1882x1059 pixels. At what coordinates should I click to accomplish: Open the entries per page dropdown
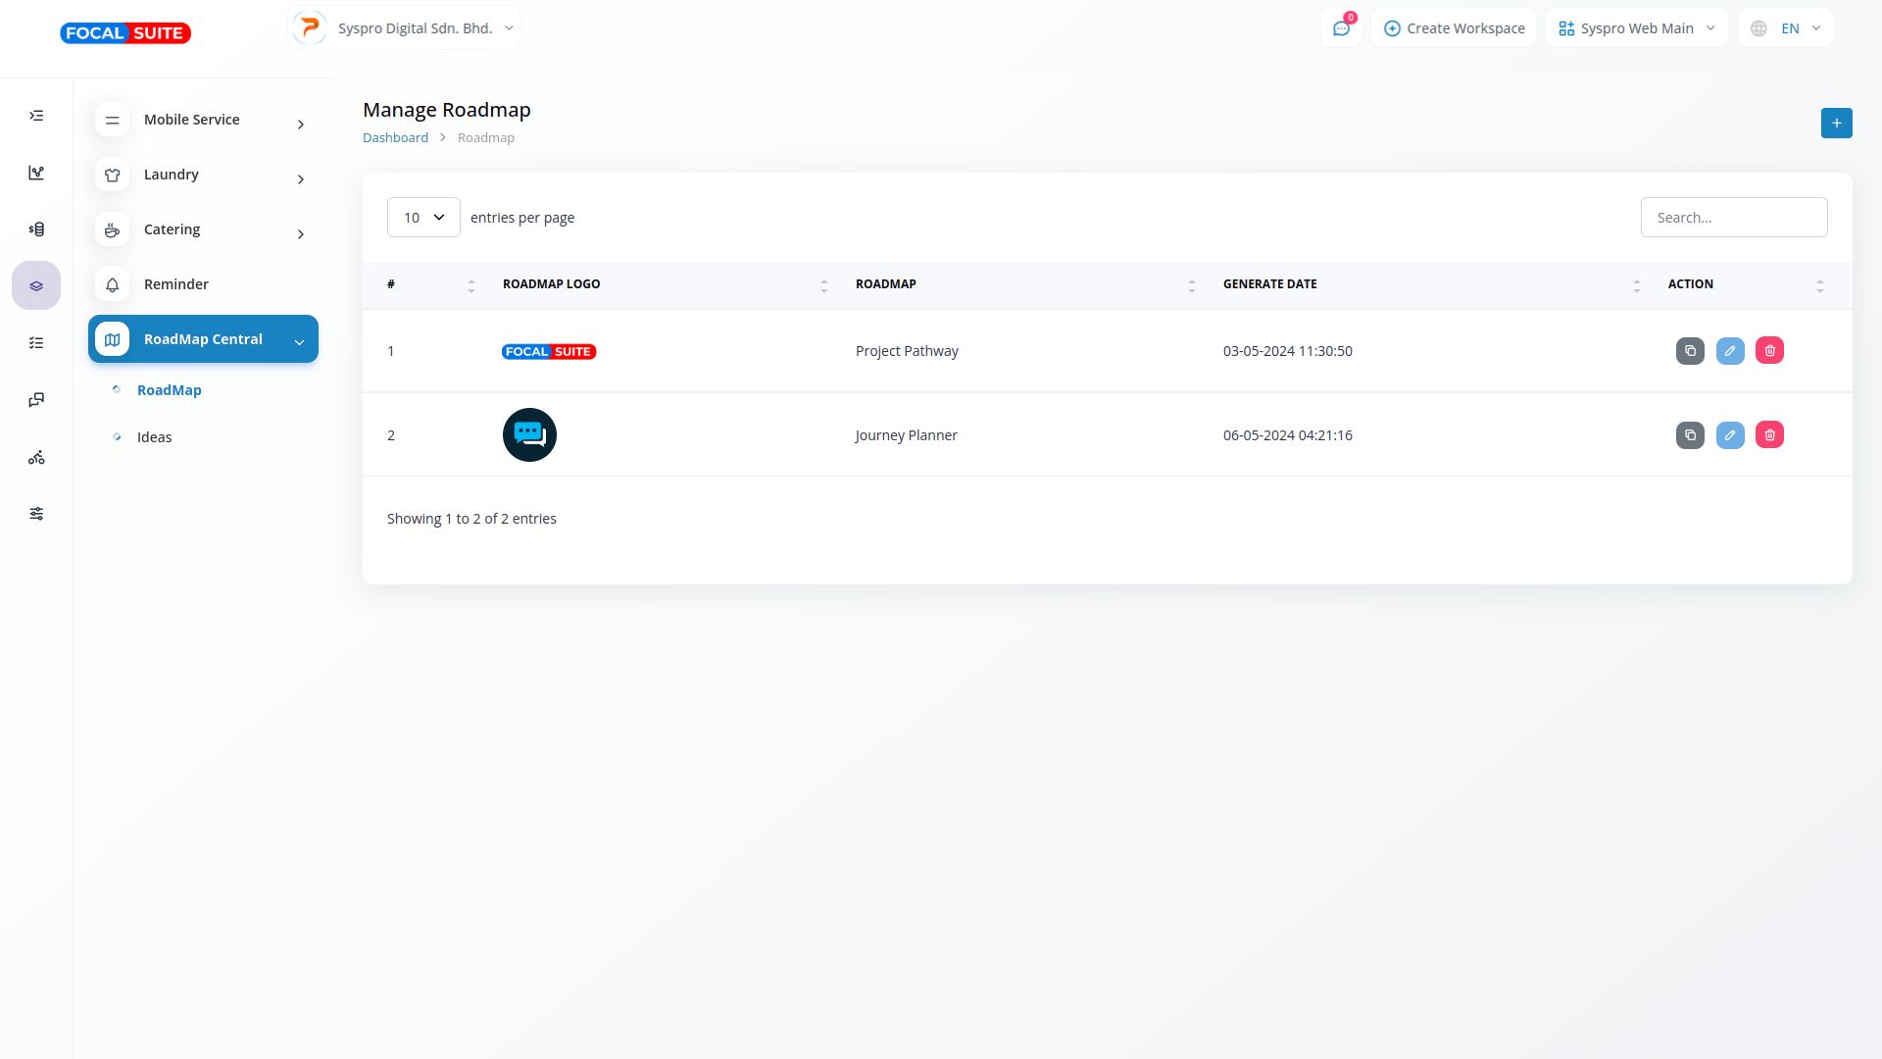pyautogui.click(x=423, y=218)
